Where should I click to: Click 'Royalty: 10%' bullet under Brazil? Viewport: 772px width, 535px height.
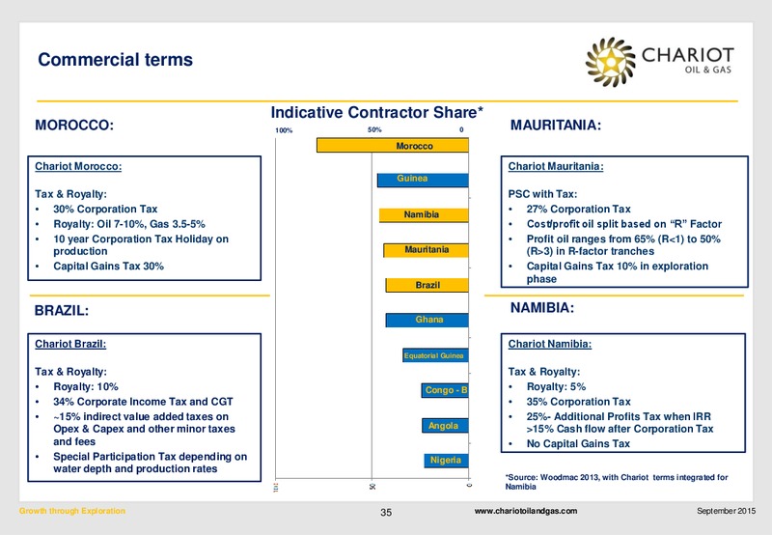point(86,386)
